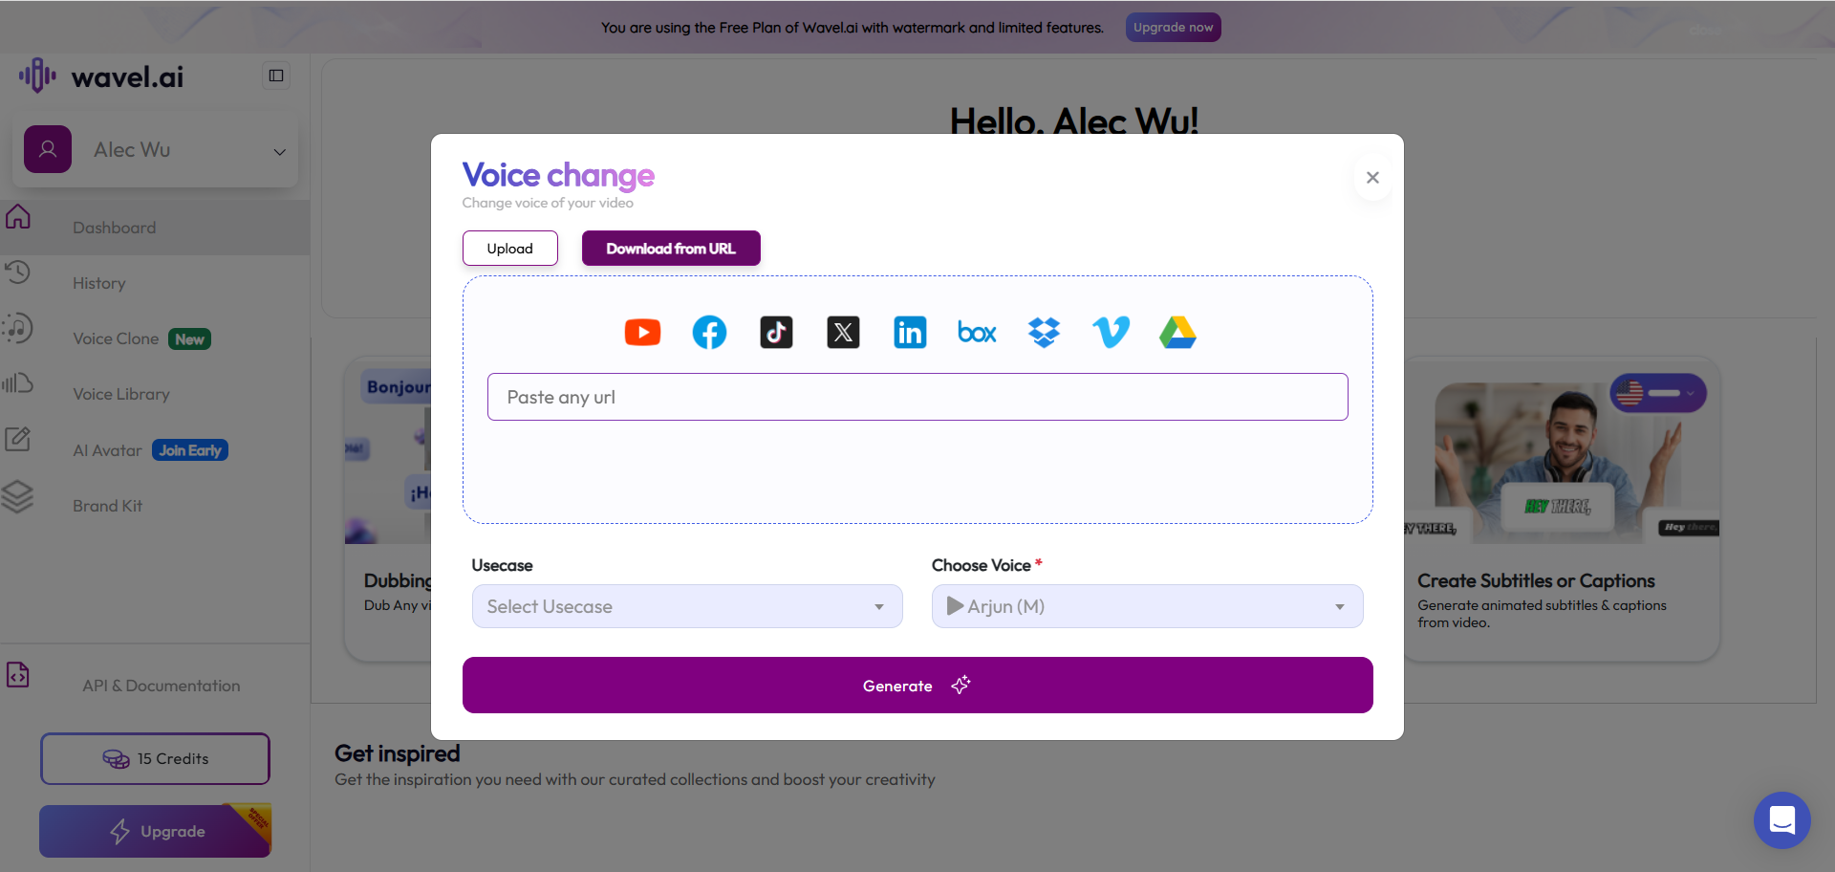Open History in the sidebar
This screenshot has height=872, width=1835.
point(99,283)
